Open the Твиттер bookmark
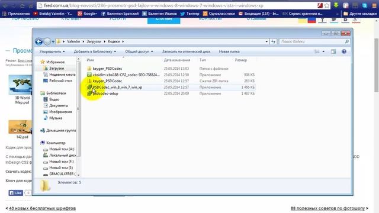Viewport: 379px width, 213px height. click(x=190, y=14)
